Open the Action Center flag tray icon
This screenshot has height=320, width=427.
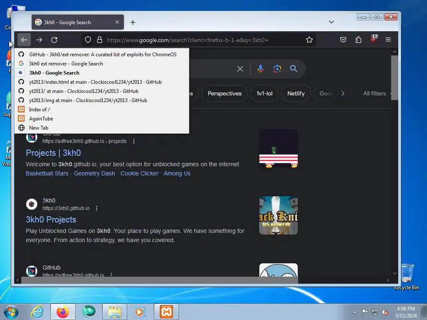pyautogui.click(x=364, y=312)
